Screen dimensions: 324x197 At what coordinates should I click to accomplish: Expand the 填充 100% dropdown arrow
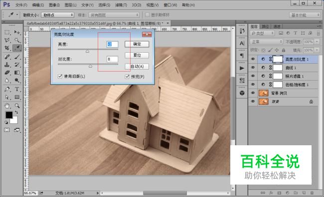pyautogui.click(x=317, y=50)
